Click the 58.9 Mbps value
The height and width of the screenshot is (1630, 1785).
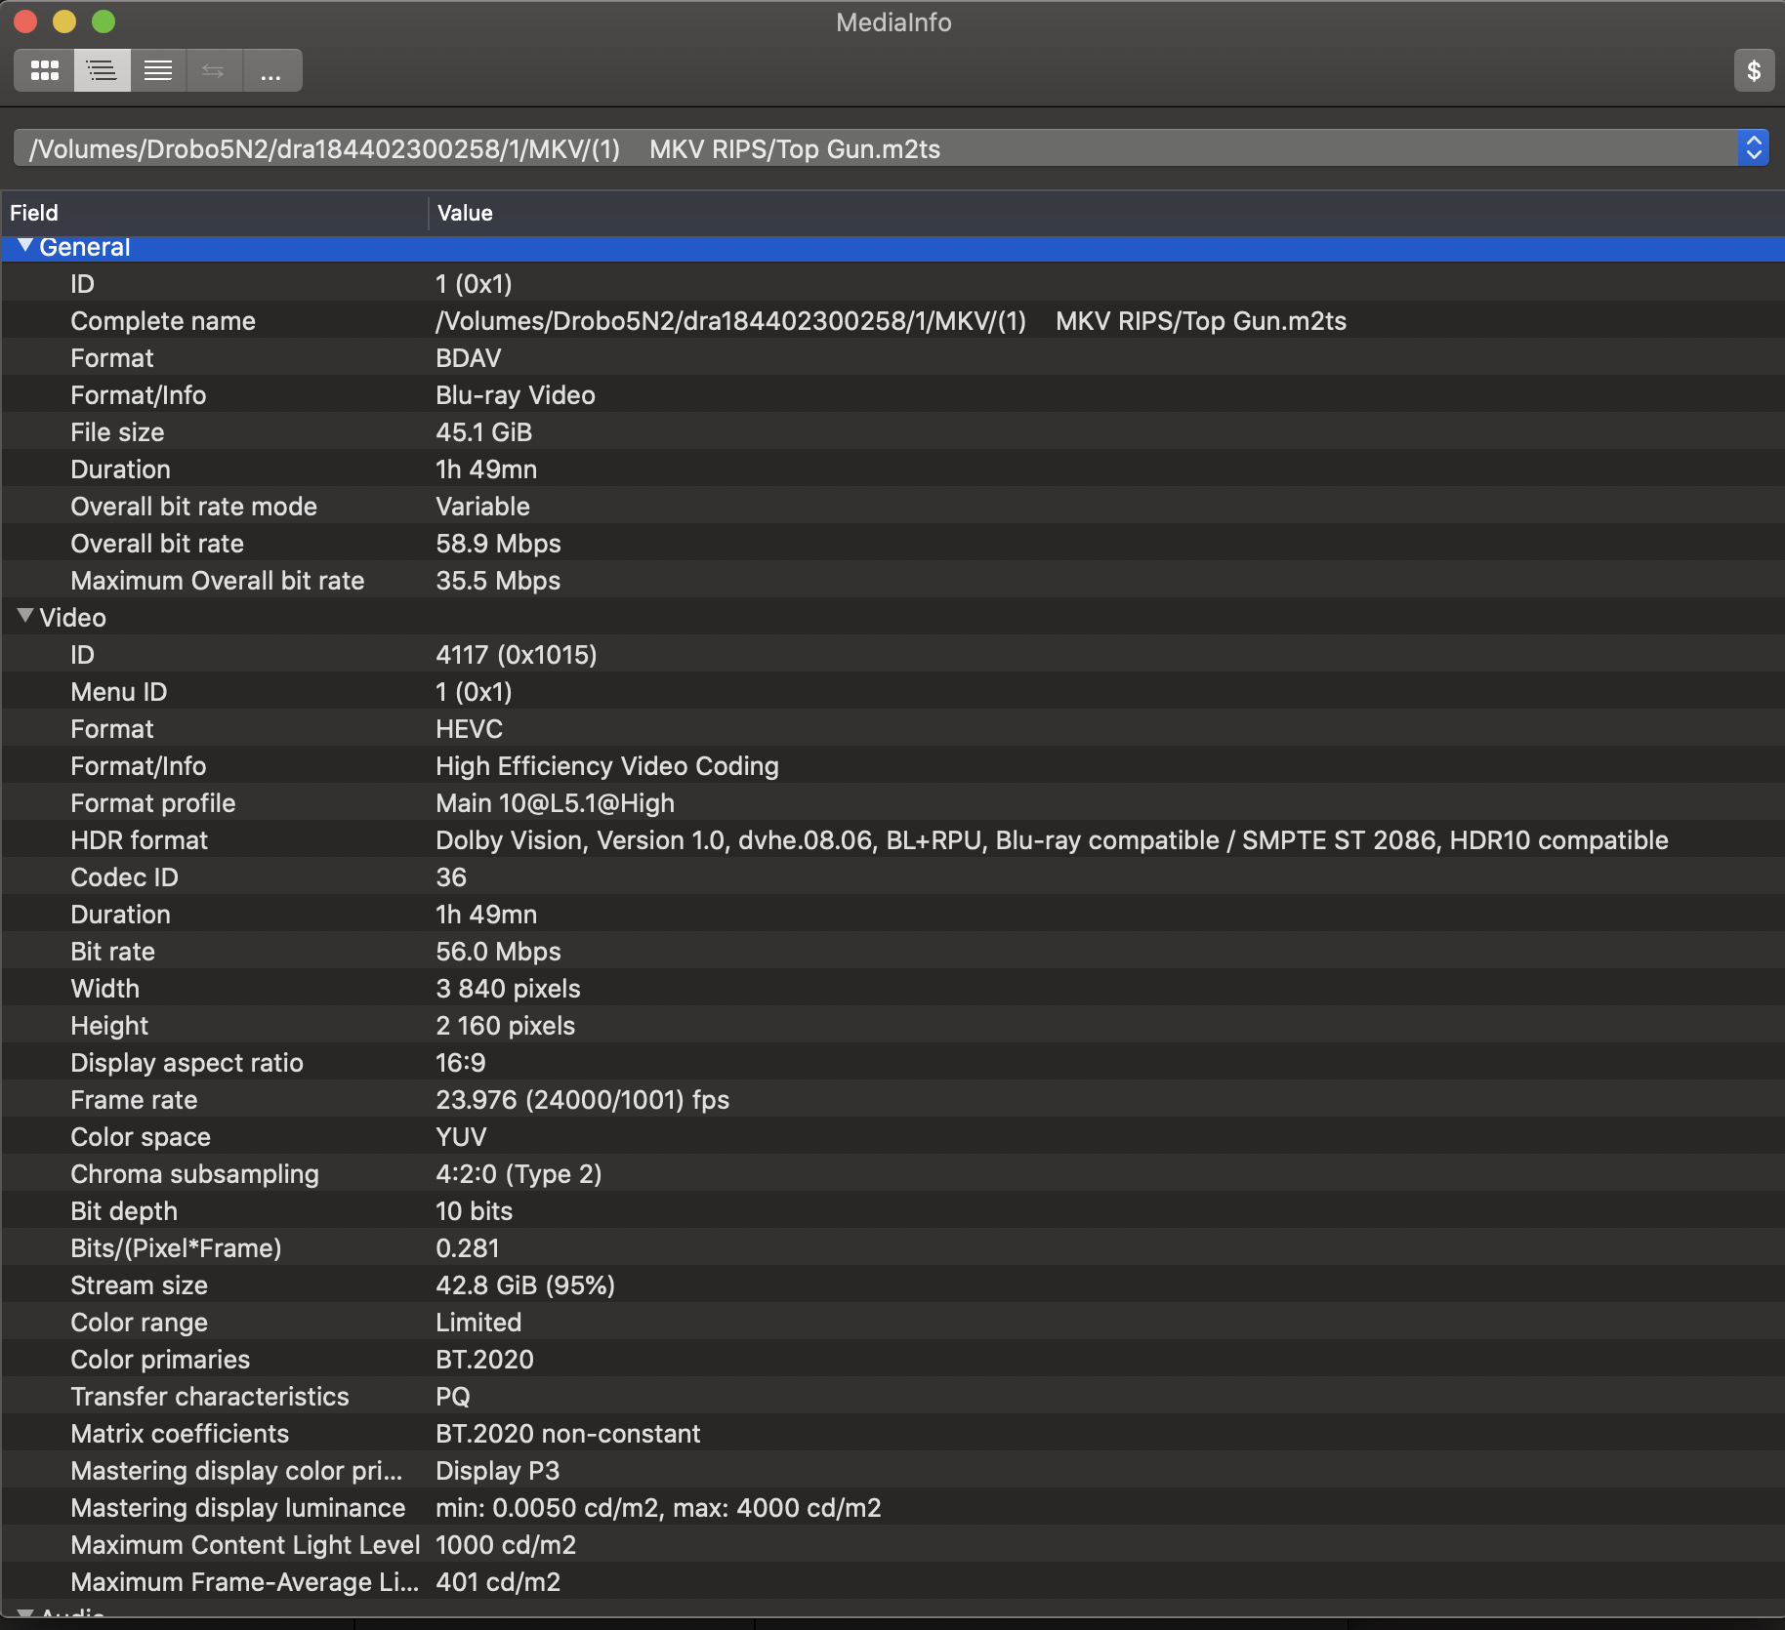pyautogui.click(x=499, y=544)
